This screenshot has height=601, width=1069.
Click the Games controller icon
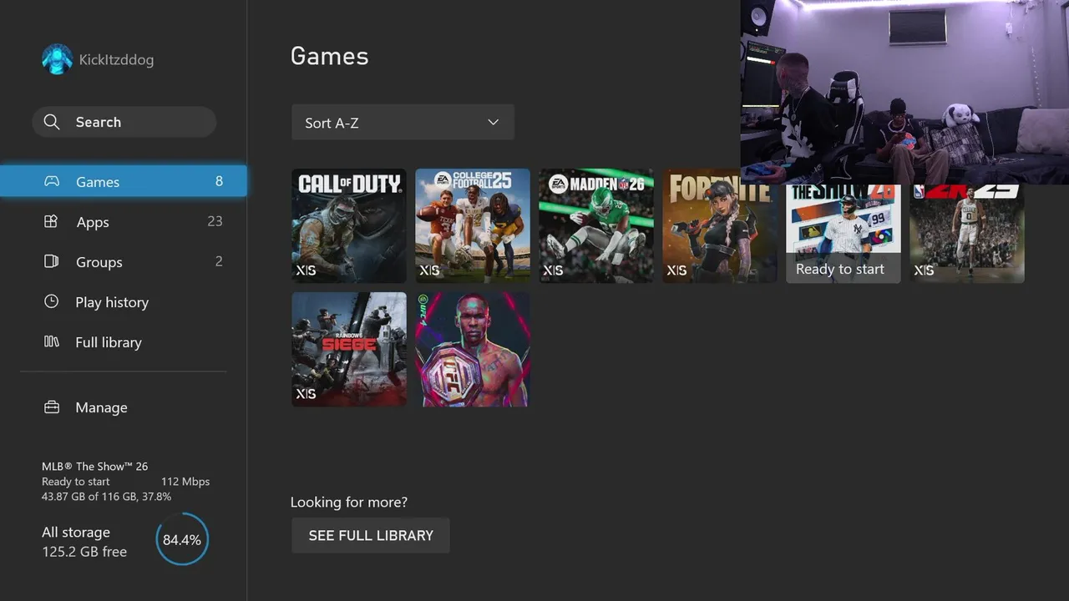click(x=52, y=181)
